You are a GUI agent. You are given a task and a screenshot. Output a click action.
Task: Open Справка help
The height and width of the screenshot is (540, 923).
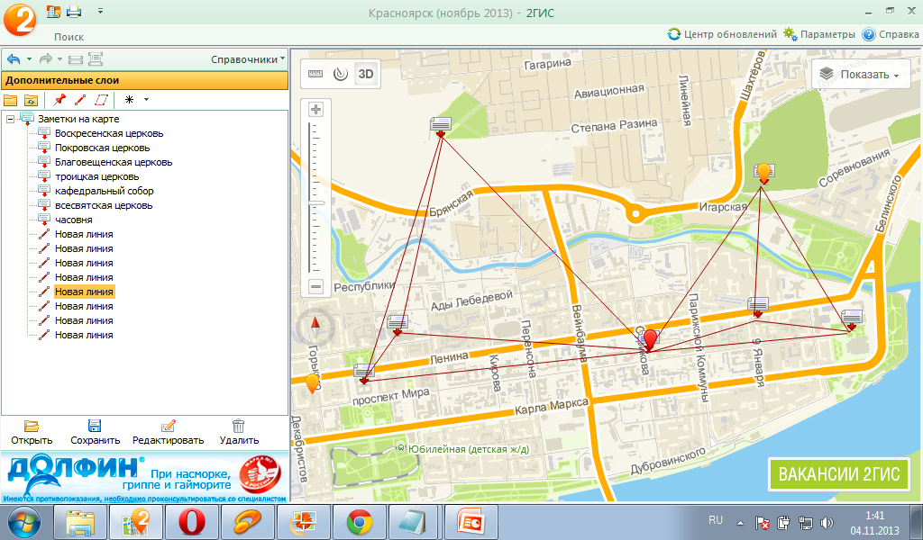coord(890,34)
